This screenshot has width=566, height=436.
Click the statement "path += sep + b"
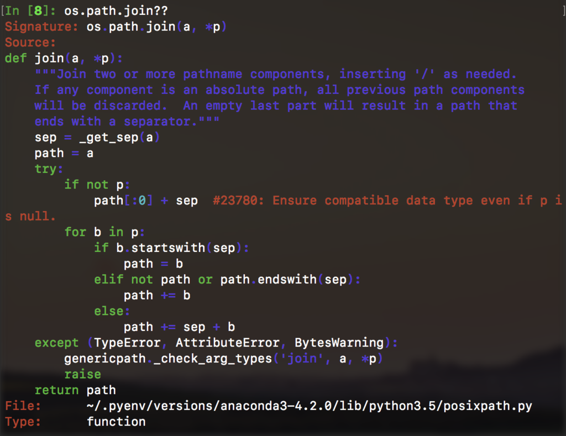pyautogui.click(x=179, y=327)
